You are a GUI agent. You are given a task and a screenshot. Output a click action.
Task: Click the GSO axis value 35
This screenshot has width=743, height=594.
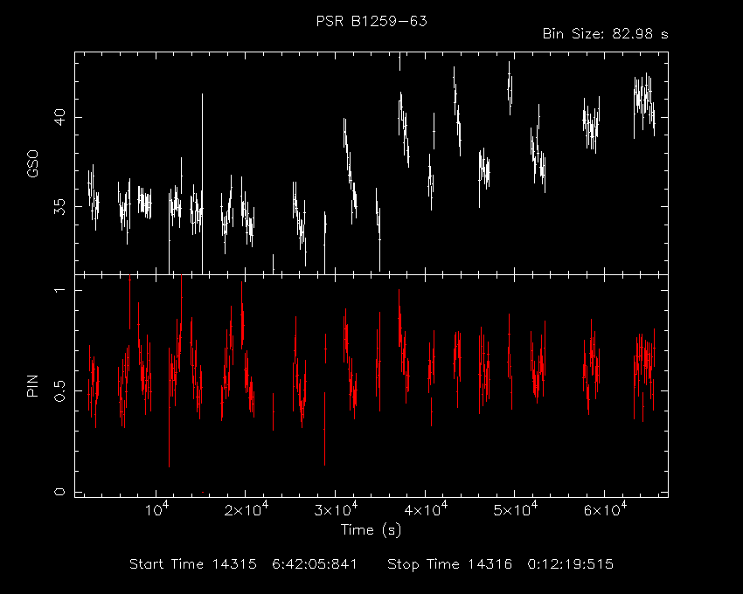pos(59,206)
